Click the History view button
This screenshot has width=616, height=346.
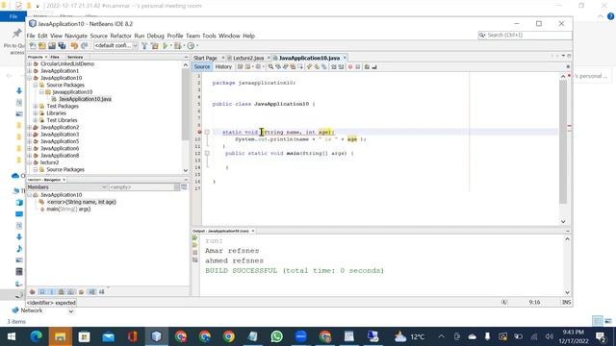223,67
